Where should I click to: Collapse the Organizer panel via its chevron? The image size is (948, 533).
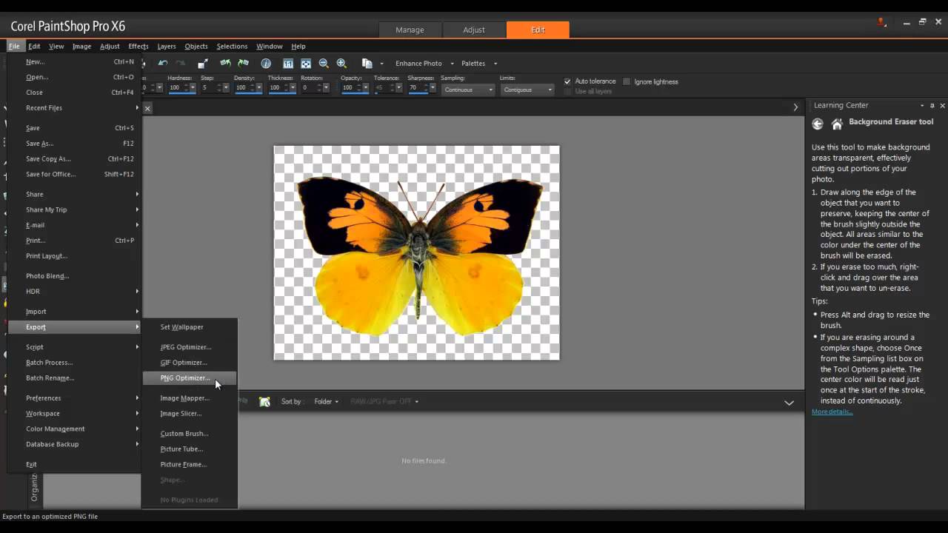tap(789, 403)
